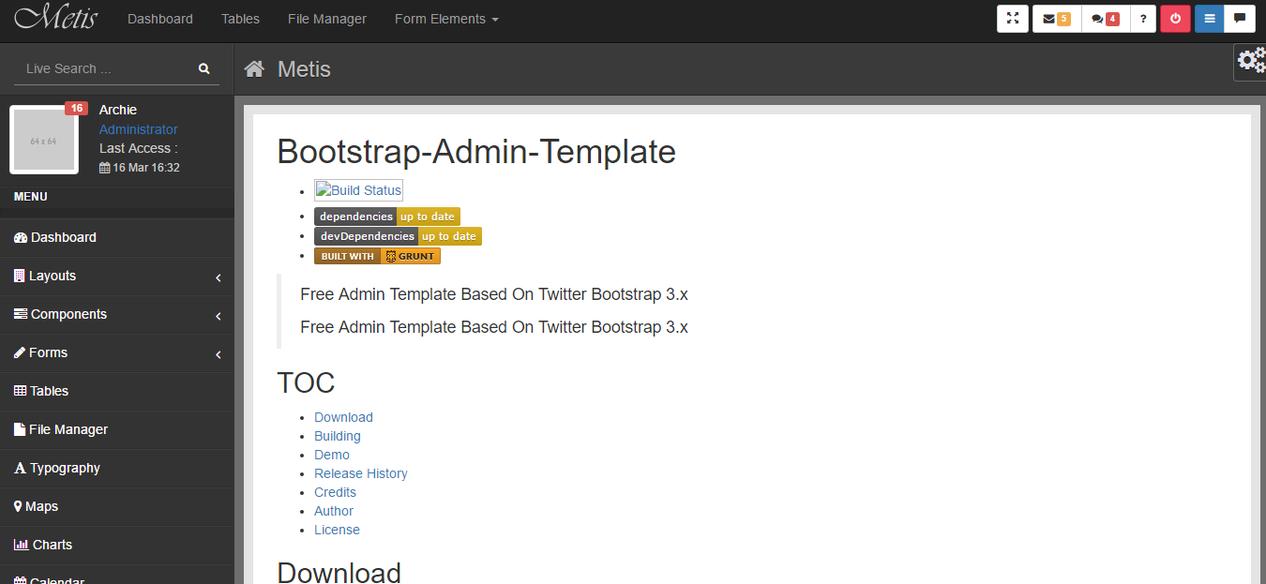Click the Components icon in sidebar
Viewport: 1266px width, 584px height.
click(21, 315)
